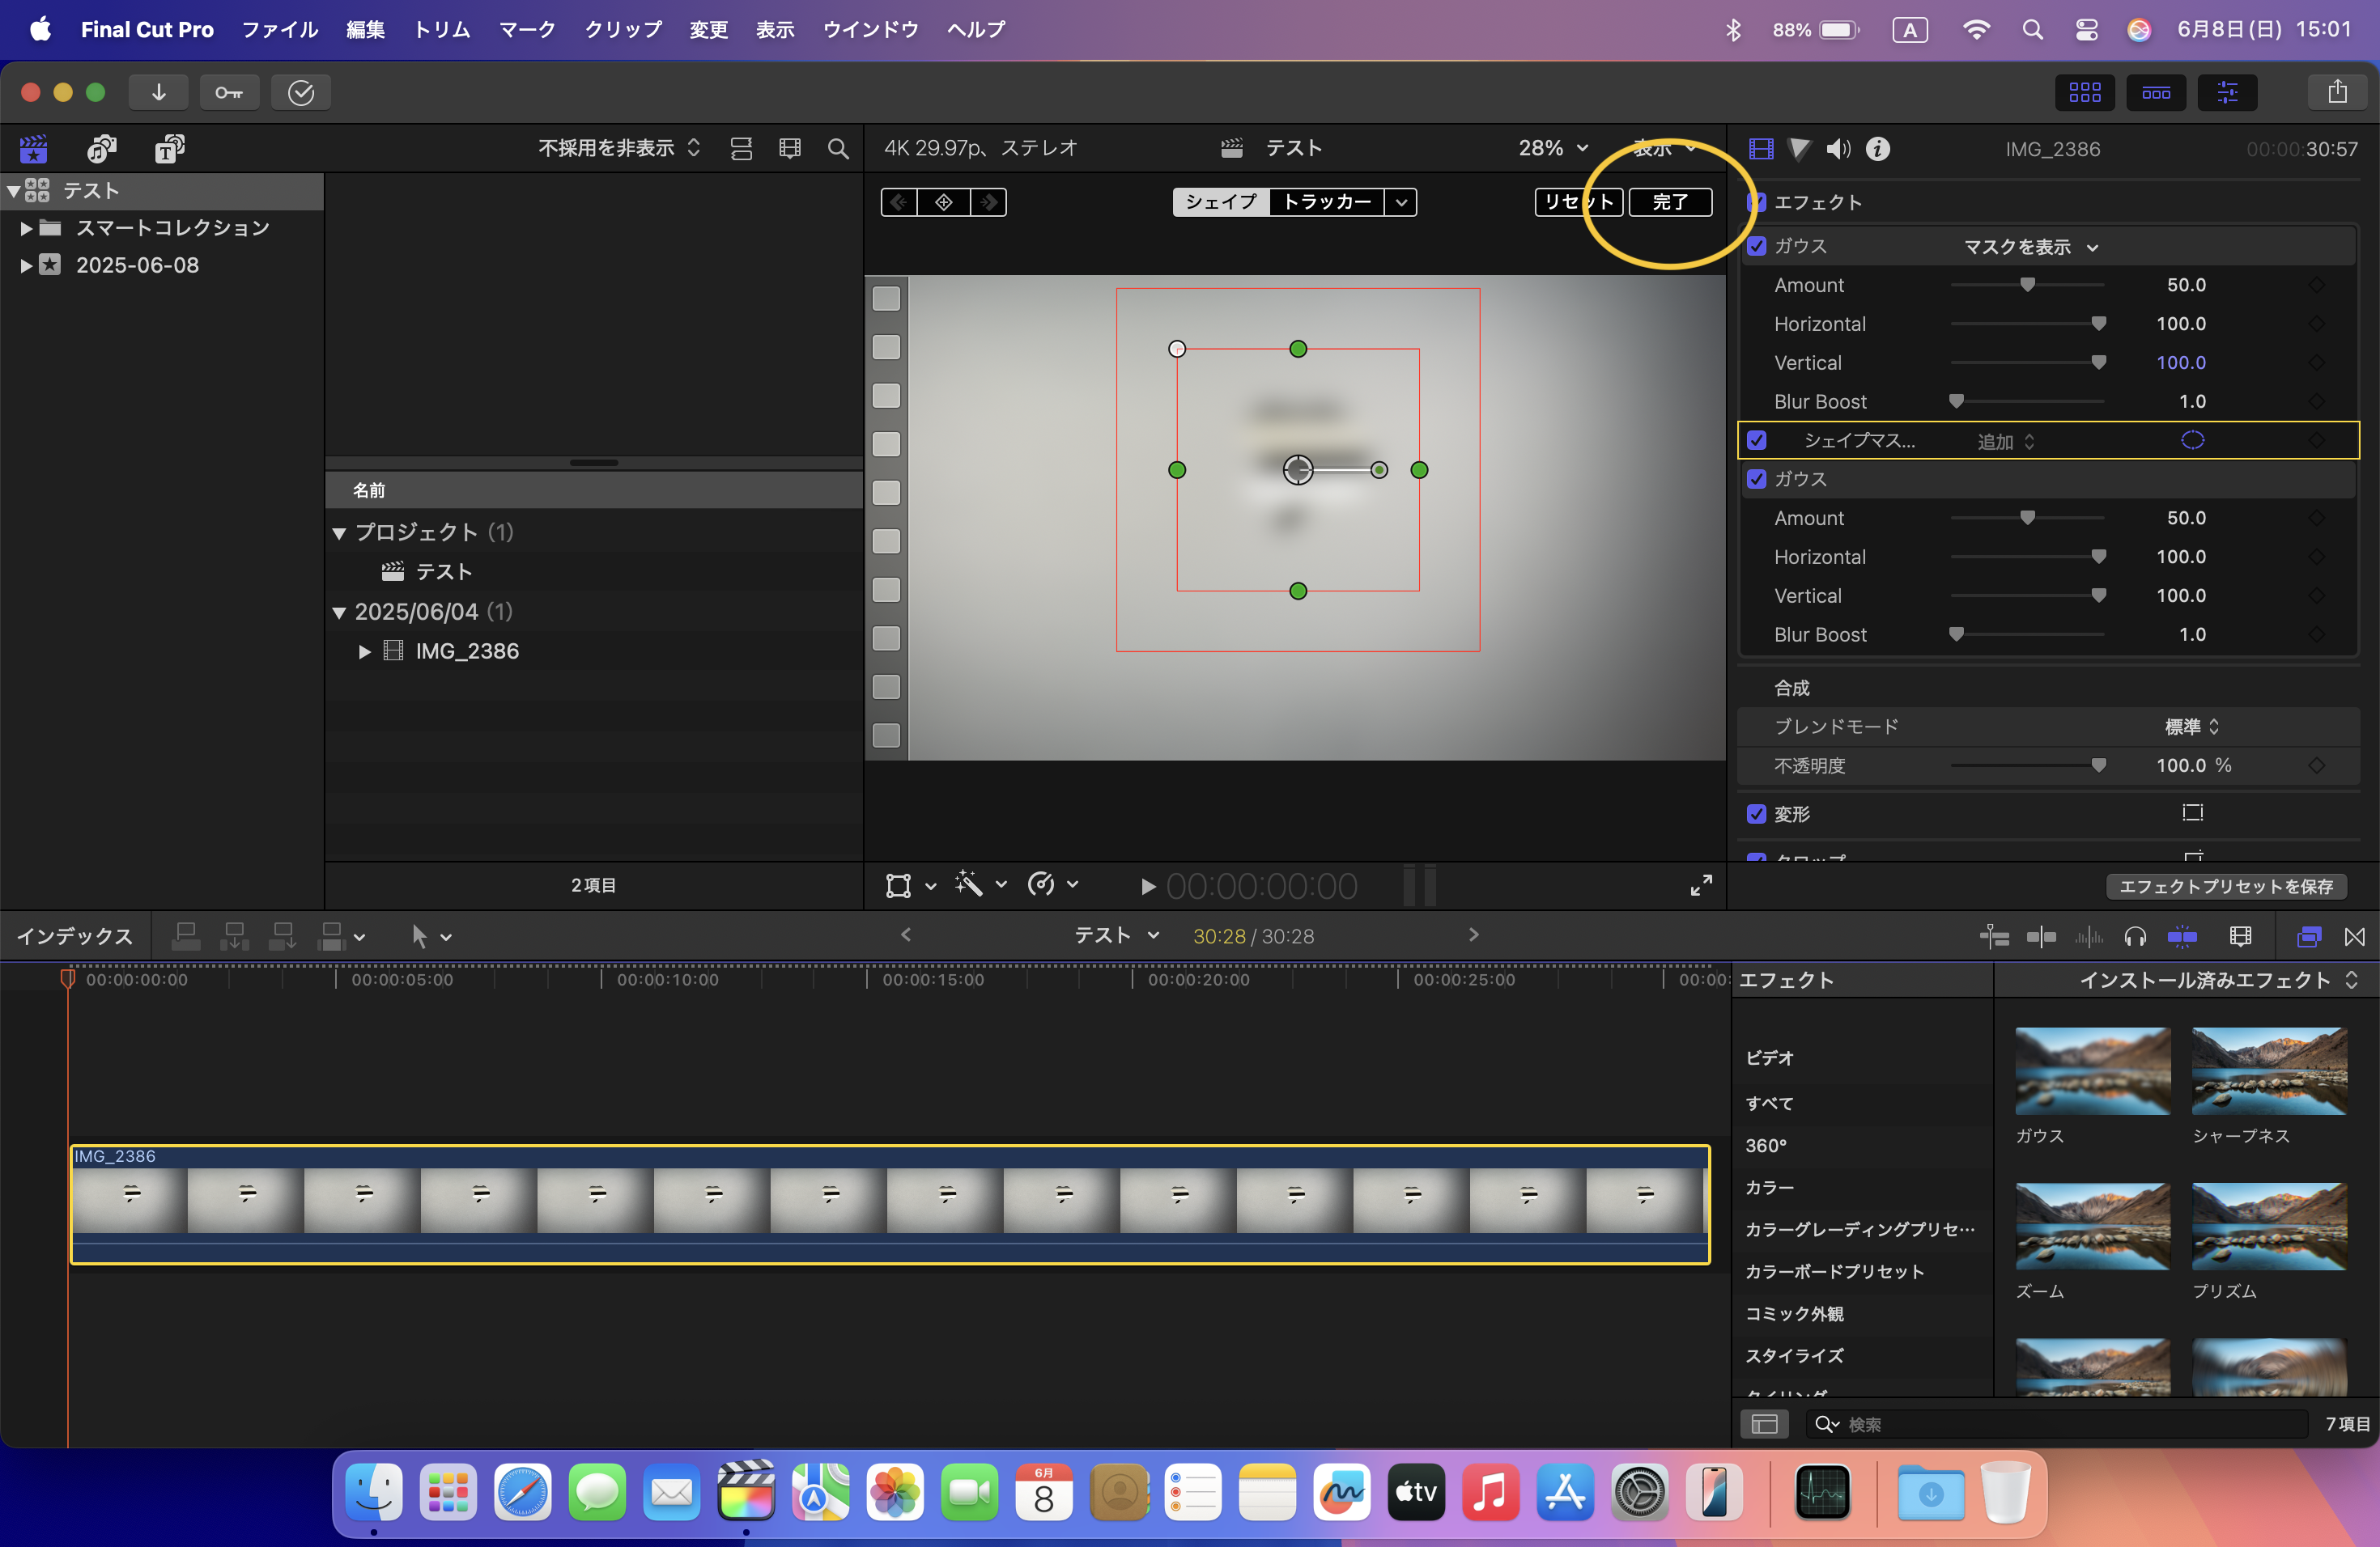2380x1547 pixels.
Task: Expand the IMG_2386 clip disclosure triangle
Action: coord(364,651)
